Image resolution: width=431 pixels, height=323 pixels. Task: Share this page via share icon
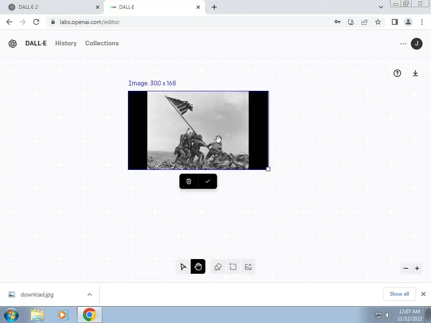364,22
